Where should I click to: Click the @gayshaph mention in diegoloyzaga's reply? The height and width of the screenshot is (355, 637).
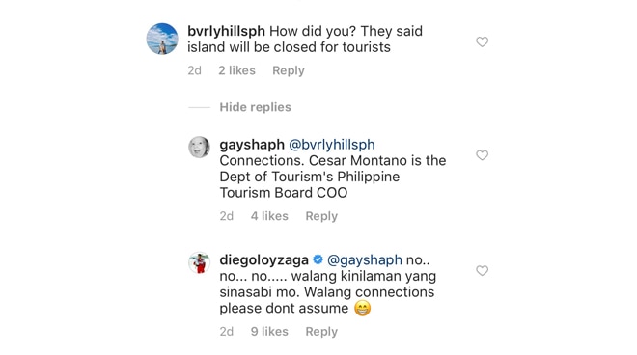pyautogui.click(x=365, y=259)
